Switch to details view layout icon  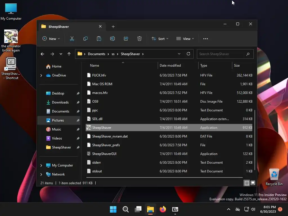(247, 183)
